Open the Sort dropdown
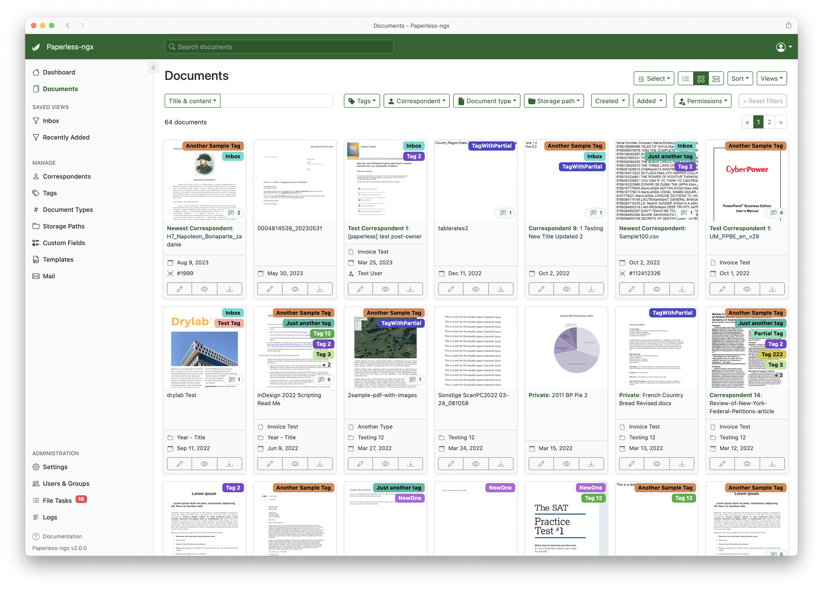The height and width of the screenshot is (589, 823). [739, 79]
